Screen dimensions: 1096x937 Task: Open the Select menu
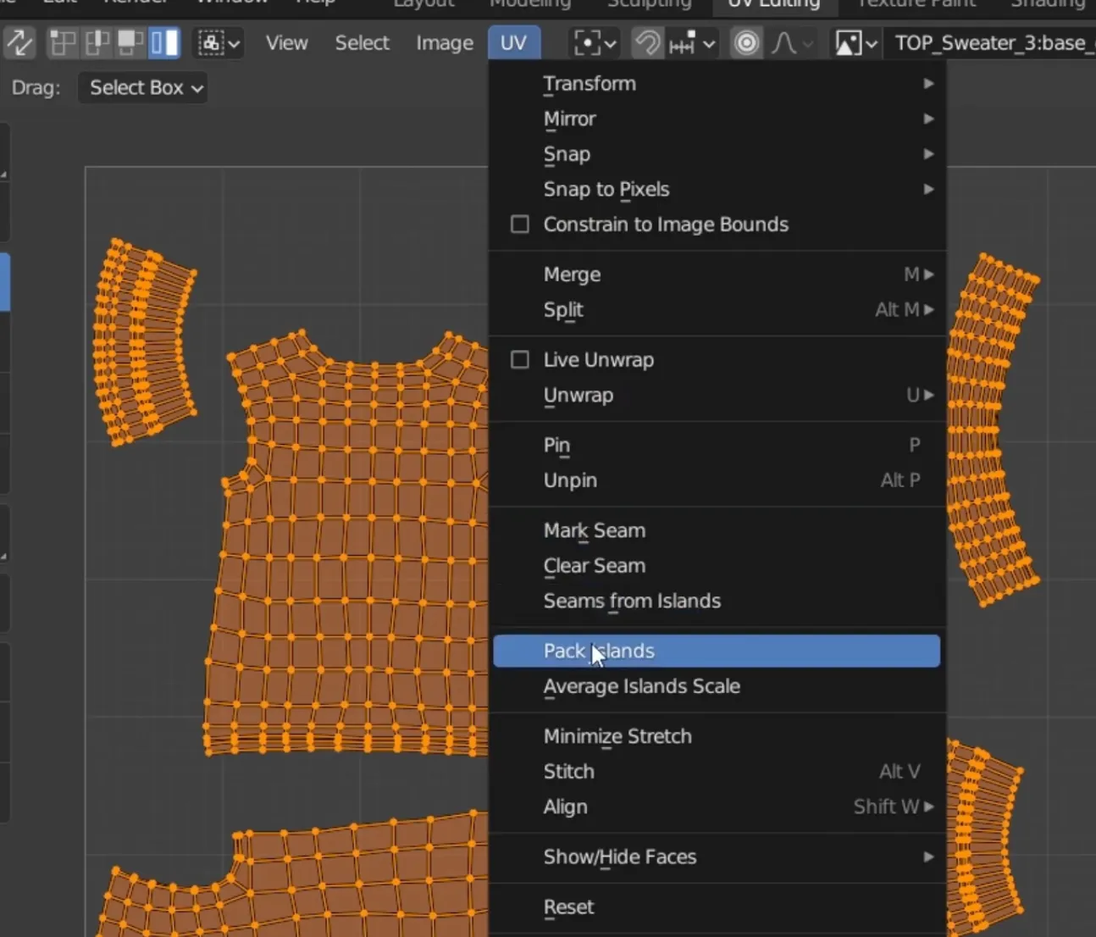coord(362,43)
